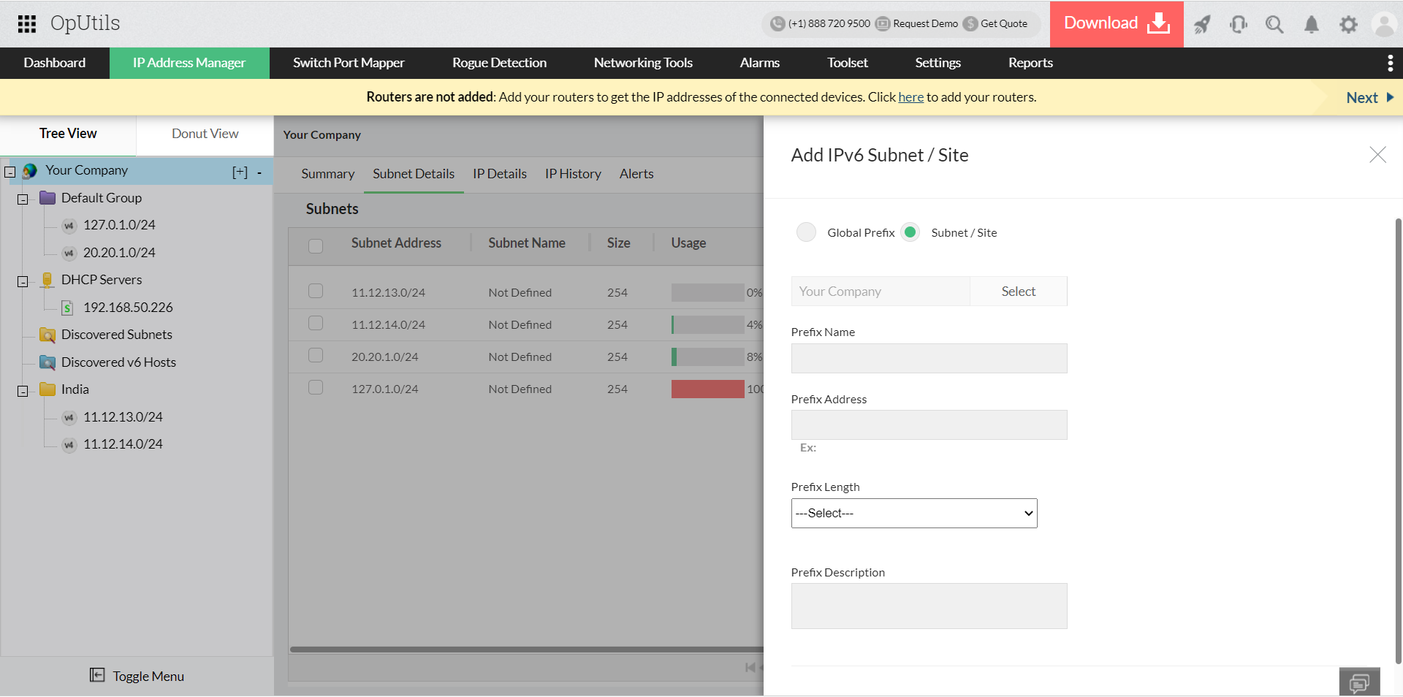
Task: Select the Global Prefix radio button
Action: [806, 232]
